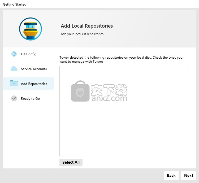The height and width of the screenshot is (183, 199).
Task: Open the Service Accounts step
Action: pyautogui.click(x=28, y=69)
